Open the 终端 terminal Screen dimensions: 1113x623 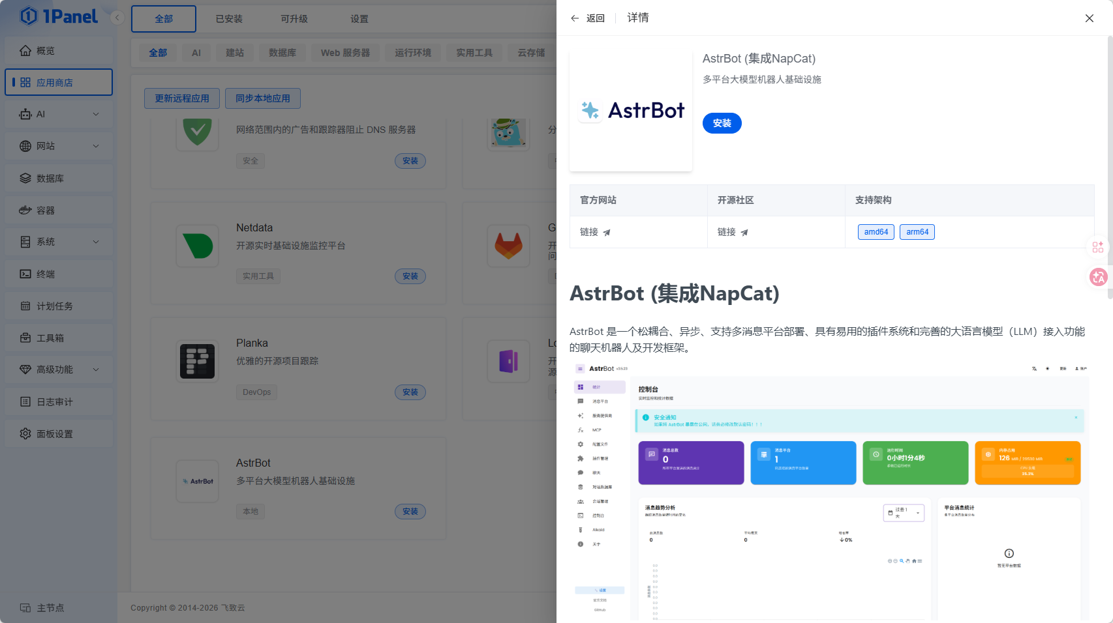pos(59,274)
